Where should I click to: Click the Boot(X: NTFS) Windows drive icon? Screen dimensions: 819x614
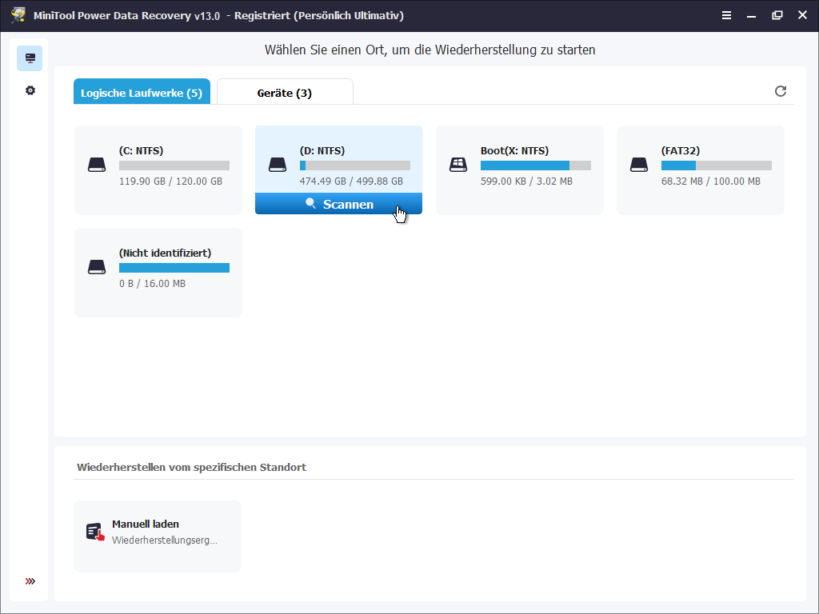[x=458, y=165]
